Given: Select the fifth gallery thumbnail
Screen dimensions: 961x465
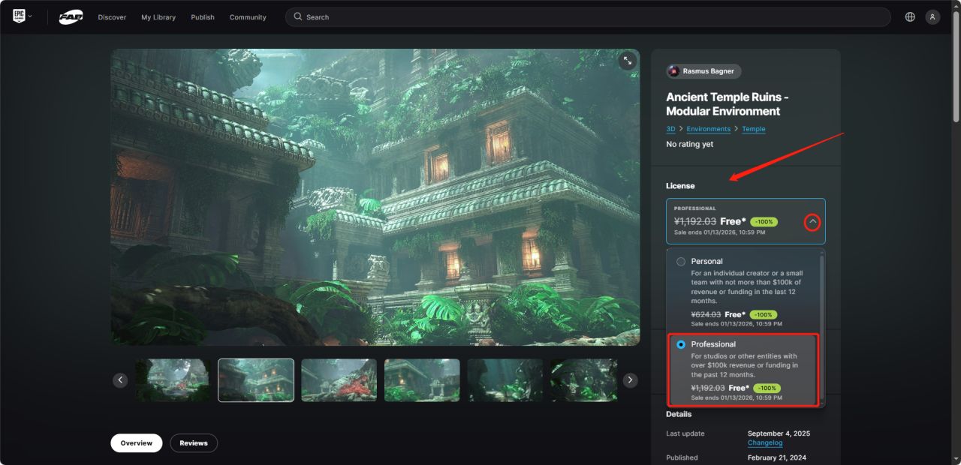Looking at the screenshot, I should point(505,380).
